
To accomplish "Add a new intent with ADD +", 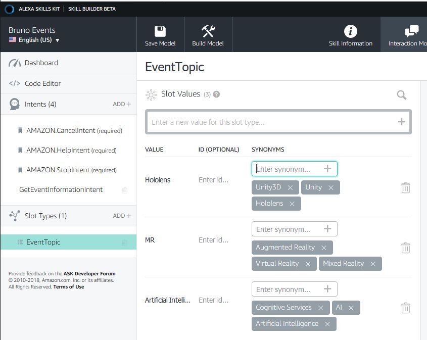I will tap(121, 104).
